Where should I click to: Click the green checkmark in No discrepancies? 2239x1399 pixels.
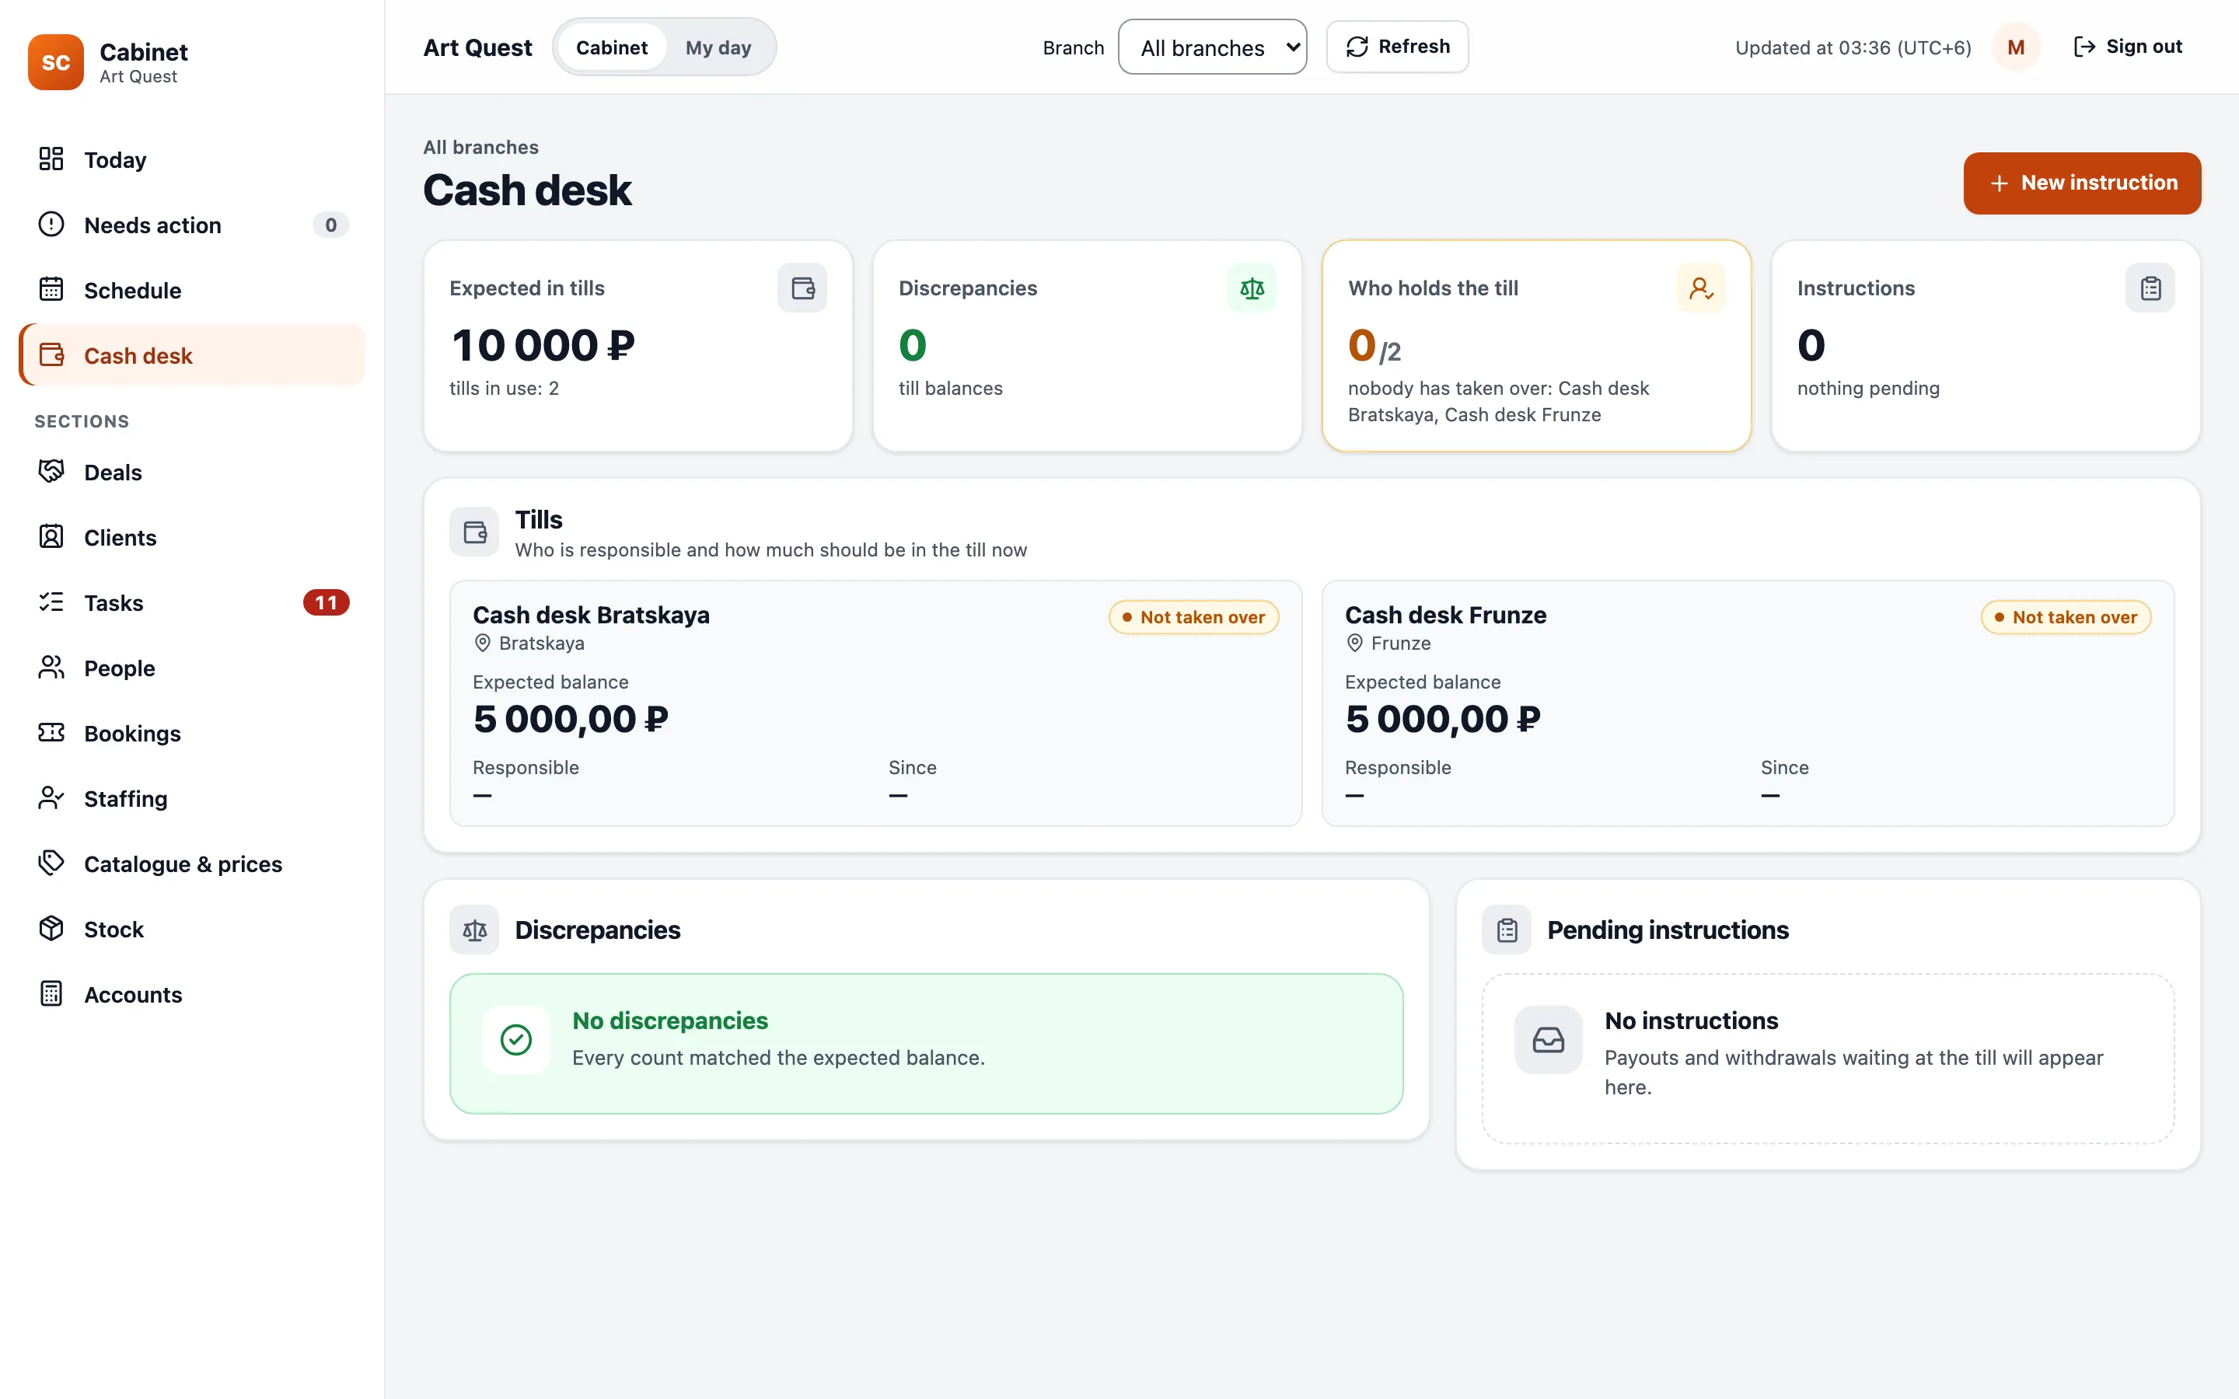pos(516,1040)
